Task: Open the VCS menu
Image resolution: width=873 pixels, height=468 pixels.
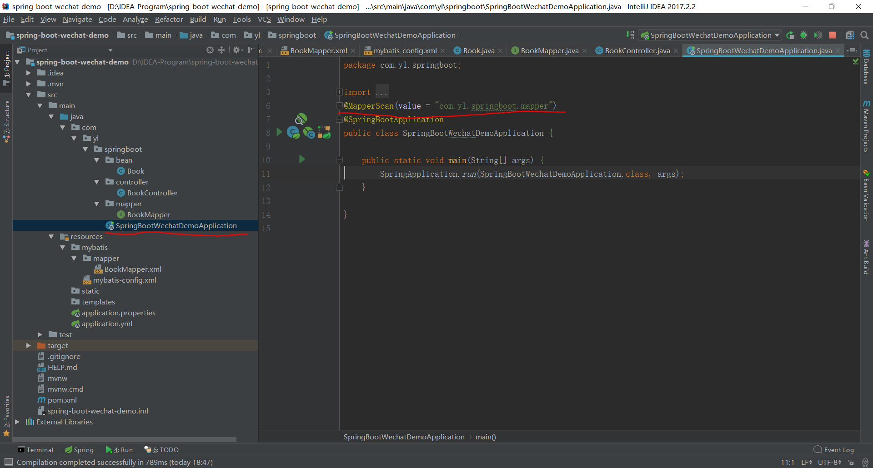Action: point(264,20)
